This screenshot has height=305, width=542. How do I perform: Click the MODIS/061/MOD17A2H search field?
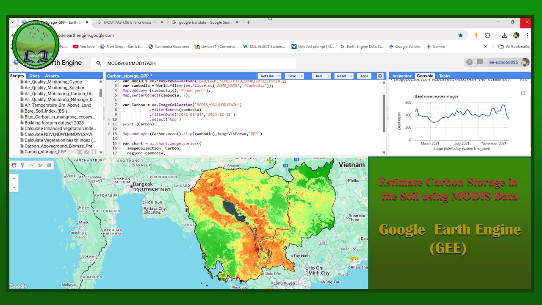click(x=194, y=63)
